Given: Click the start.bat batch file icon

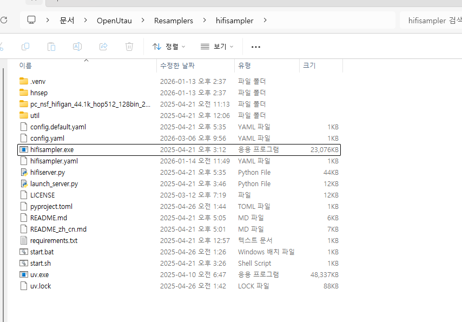Looking at the screenshot, I should coord(24,252).
